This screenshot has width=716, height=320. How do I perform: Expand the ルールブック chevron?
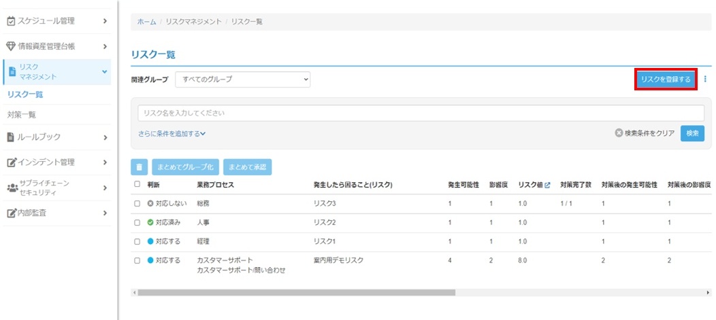(x=105, y=137)
